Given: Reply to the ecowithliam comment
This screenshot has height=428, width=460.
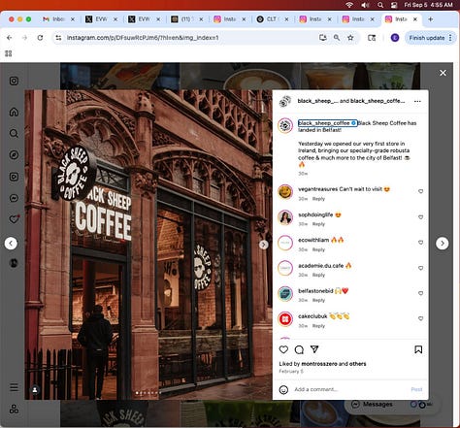Looking at the screenshot, I should pyautogui.click(x=318, y=249).
